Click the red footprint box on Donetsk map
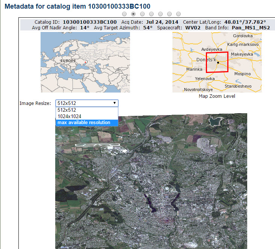 coord(217,62)
